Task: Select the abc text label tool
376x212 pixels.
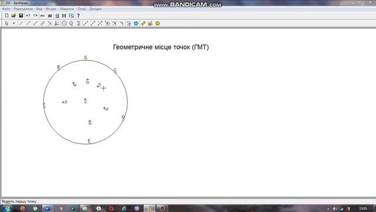Action: (42, 16)
